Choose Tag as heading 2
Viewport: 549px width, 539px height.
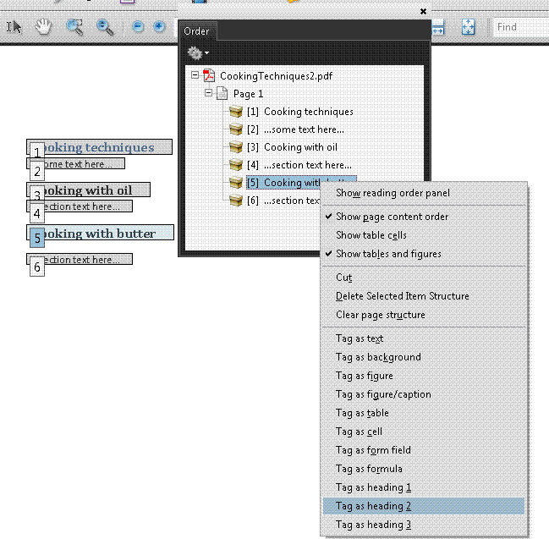tap(373, 506)
